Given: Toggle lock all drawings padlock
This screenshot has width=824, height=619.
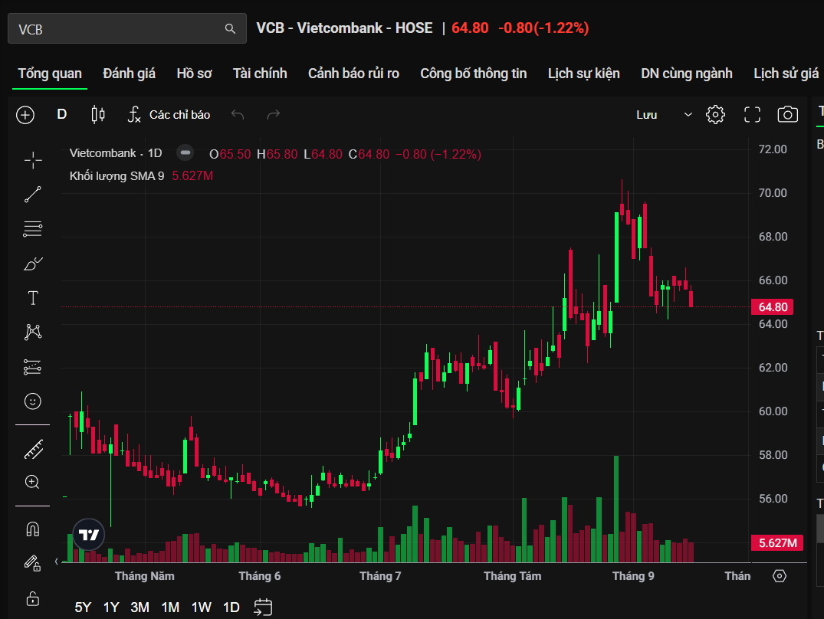Looking at the screenshot, I should pos(33,598).
